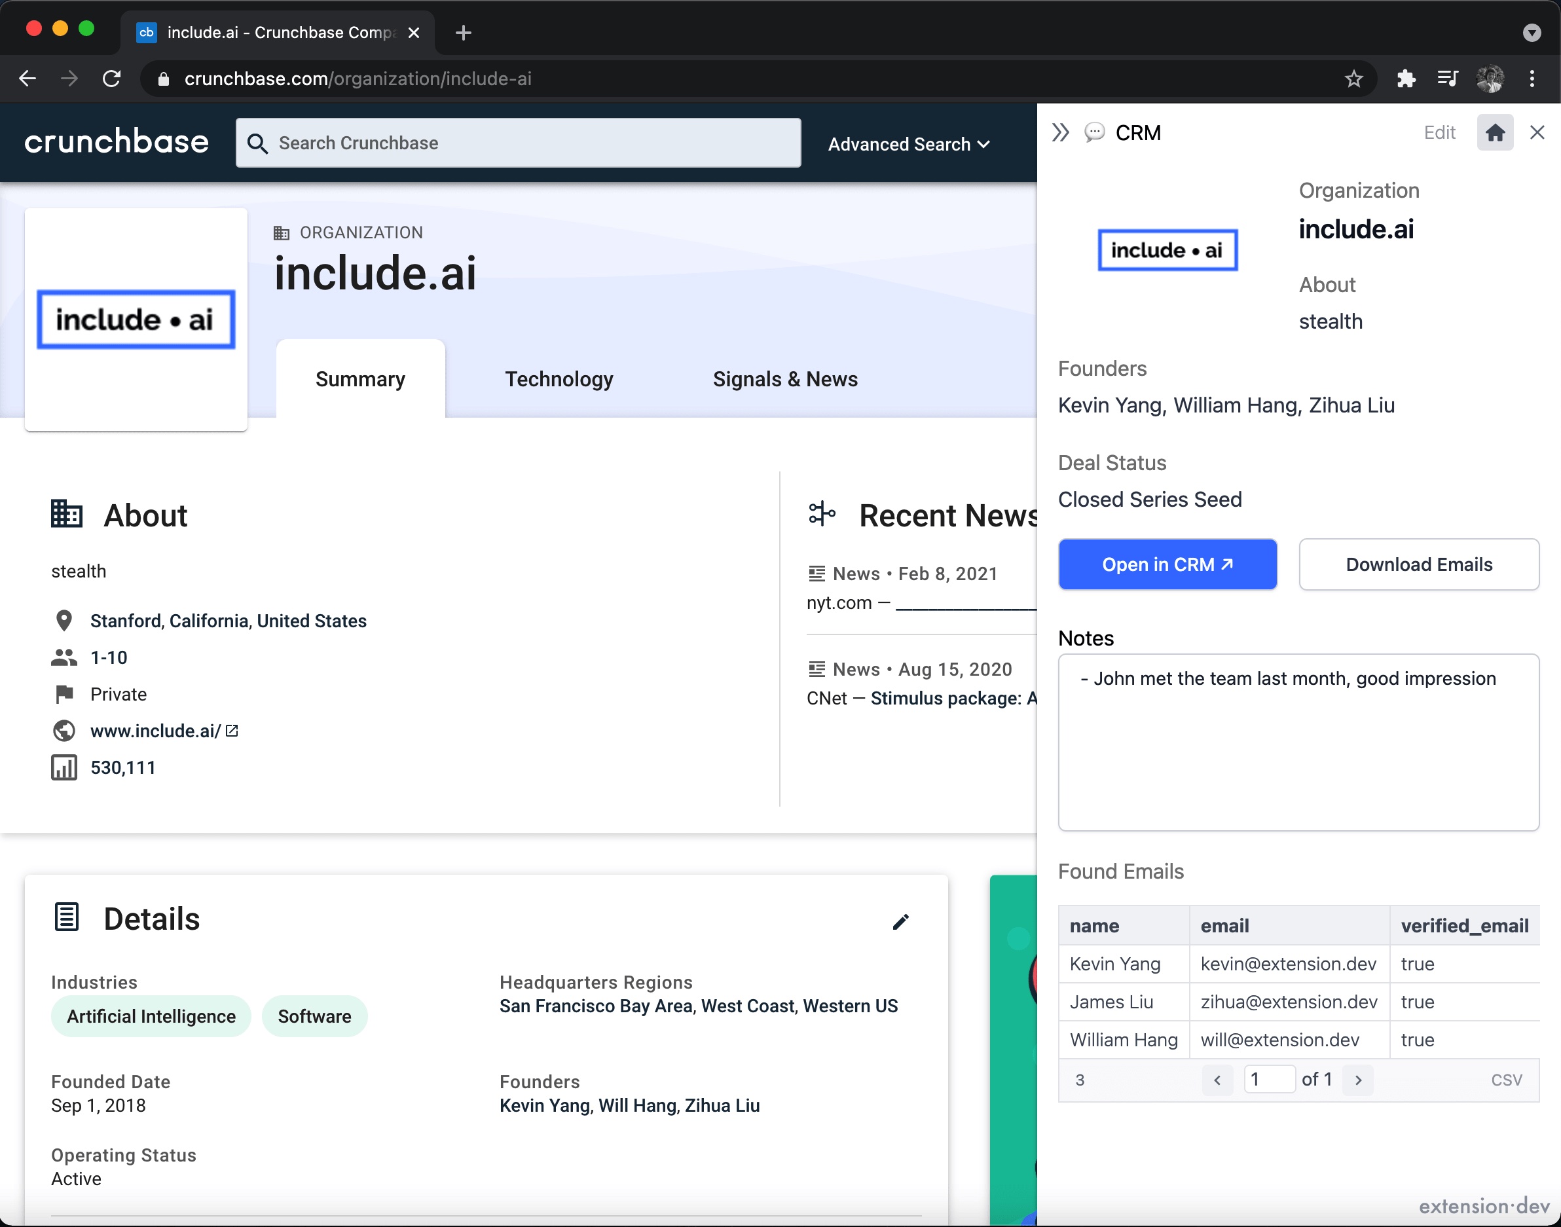Viewport: 1561px width, 1227px height.
Task: Click the James Liu name cell
Action: point(1124,1001)
